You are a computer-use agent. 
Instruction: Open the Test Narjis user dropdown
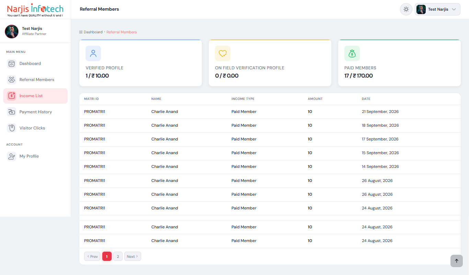[437, 9]
